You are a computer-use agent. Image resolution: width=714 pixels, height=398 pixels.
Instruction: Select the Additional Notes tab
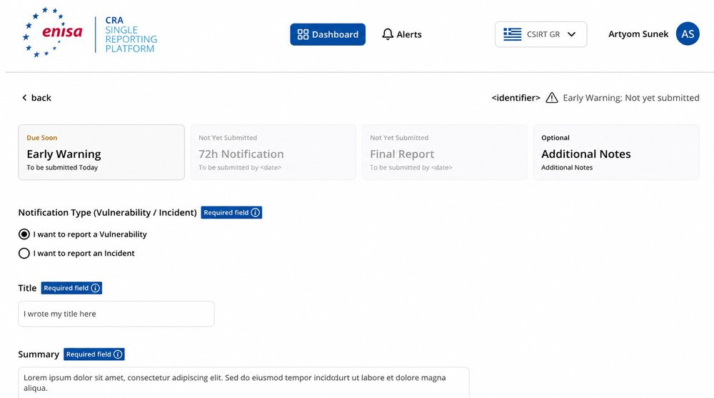(x=616, y=152)
